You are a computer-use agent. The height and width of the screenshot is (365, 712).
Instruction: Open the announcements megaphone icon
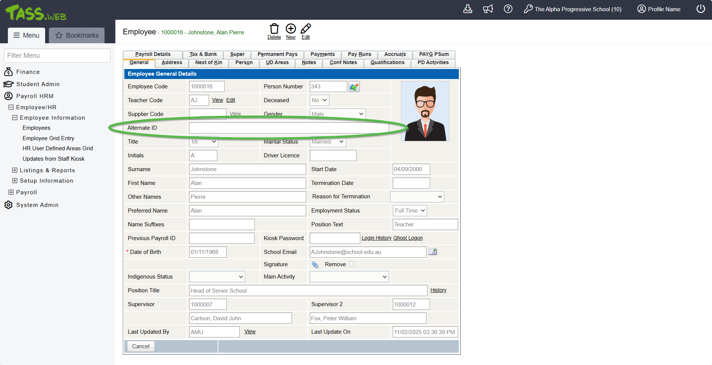coord(488,9)
